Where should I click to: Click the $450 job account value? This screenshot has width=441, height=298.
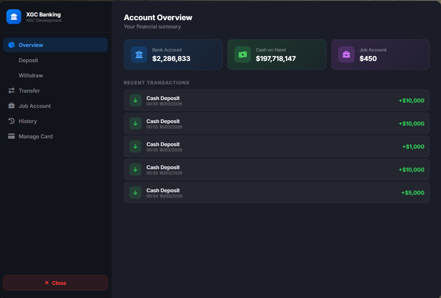[368, 58]
